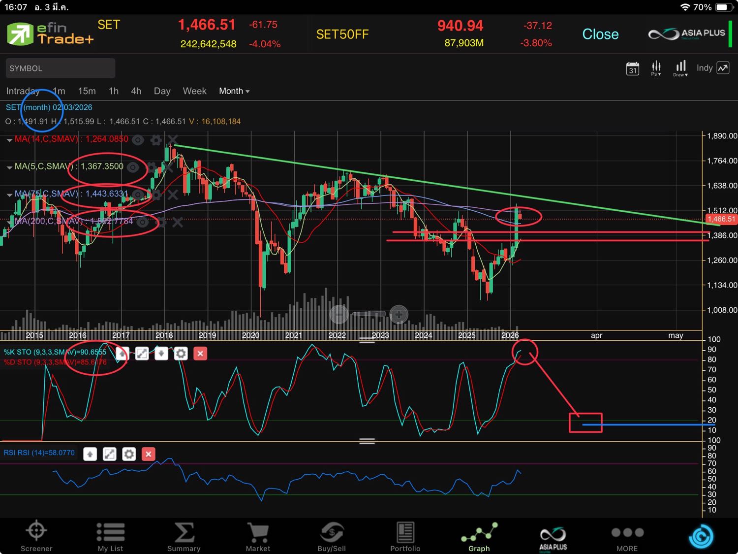Screen dimensions: 738x554
Task: Select the Intraday timeframe
Action: [23, 91]
